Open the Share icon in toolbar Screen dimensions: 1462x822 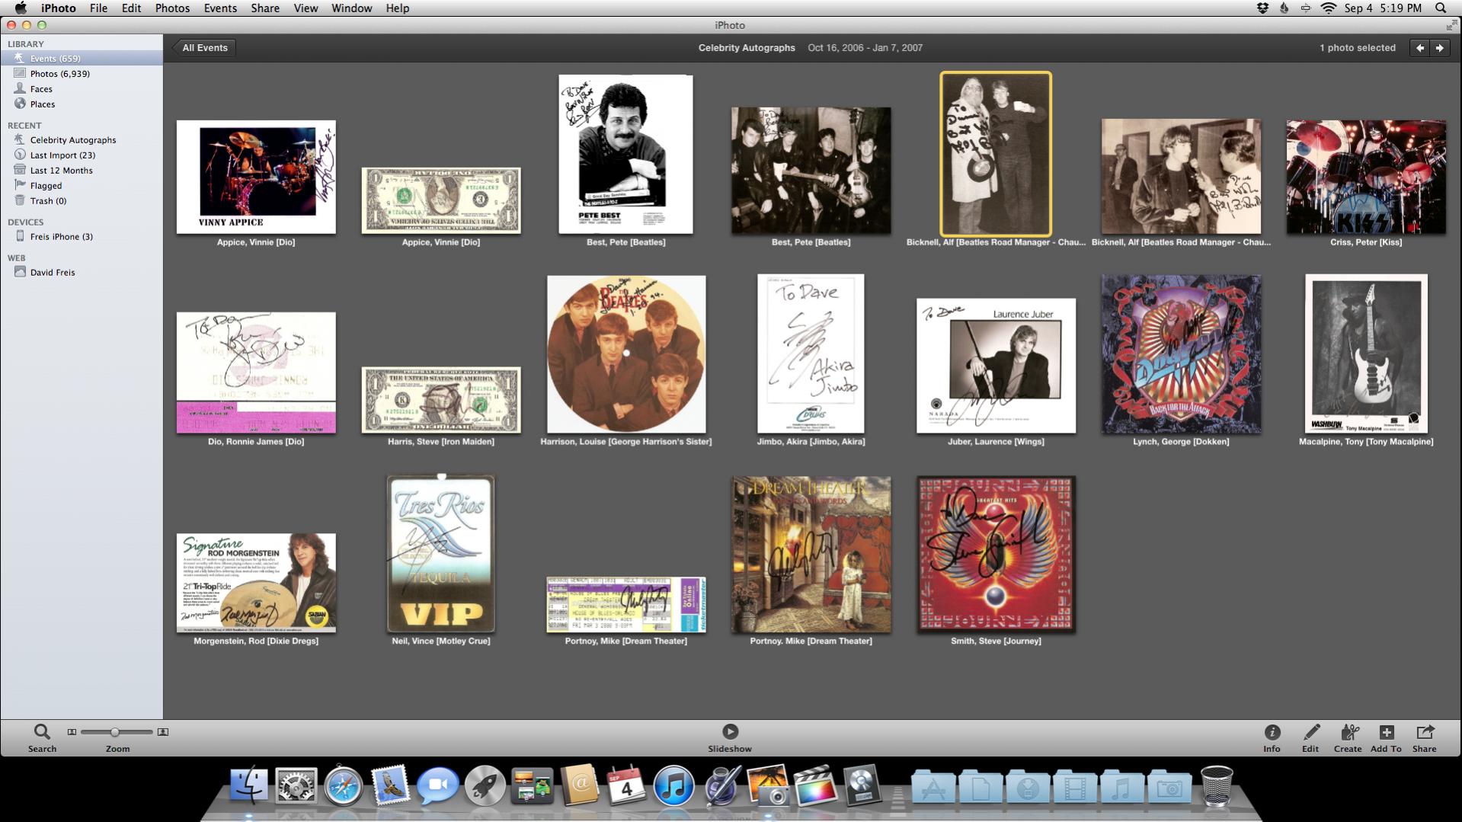tap(1424, 732)
